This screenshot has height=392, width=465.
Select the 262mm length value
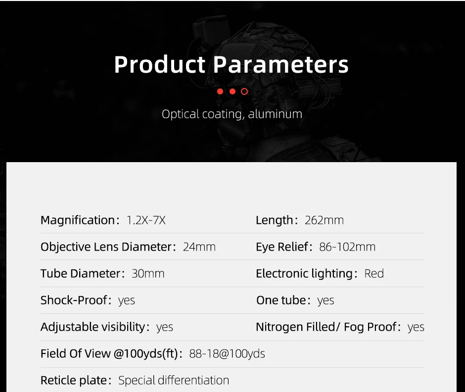click(324, 220)
